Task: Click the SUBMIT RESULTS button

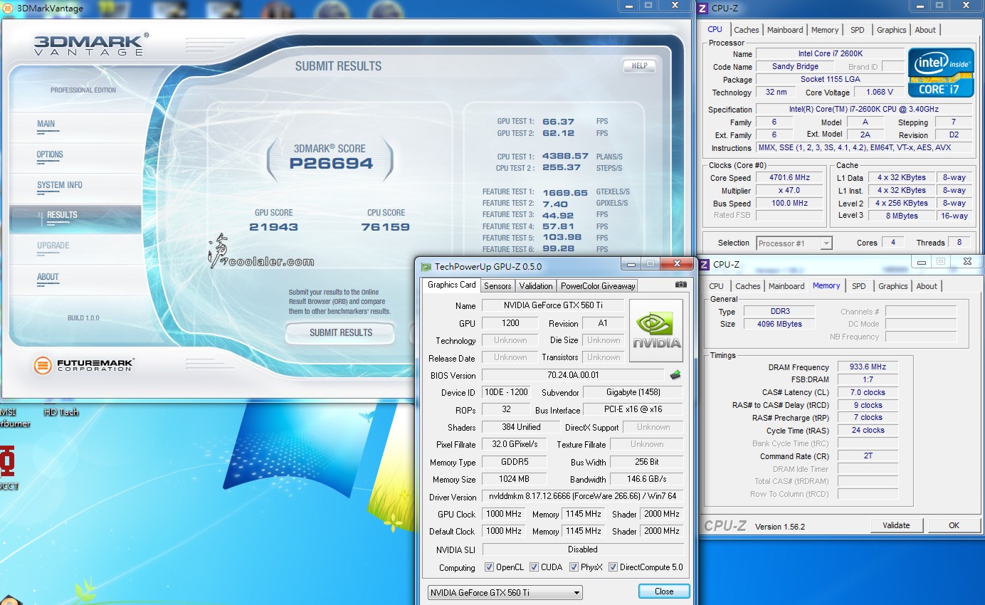Action: pyautogui.click(x=340, y=332)
